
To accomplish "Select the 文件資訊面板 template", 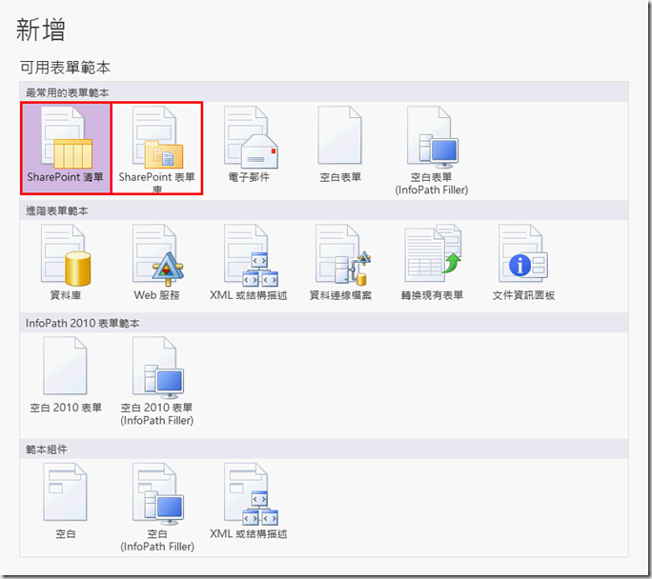I will (x=523, y=257).
